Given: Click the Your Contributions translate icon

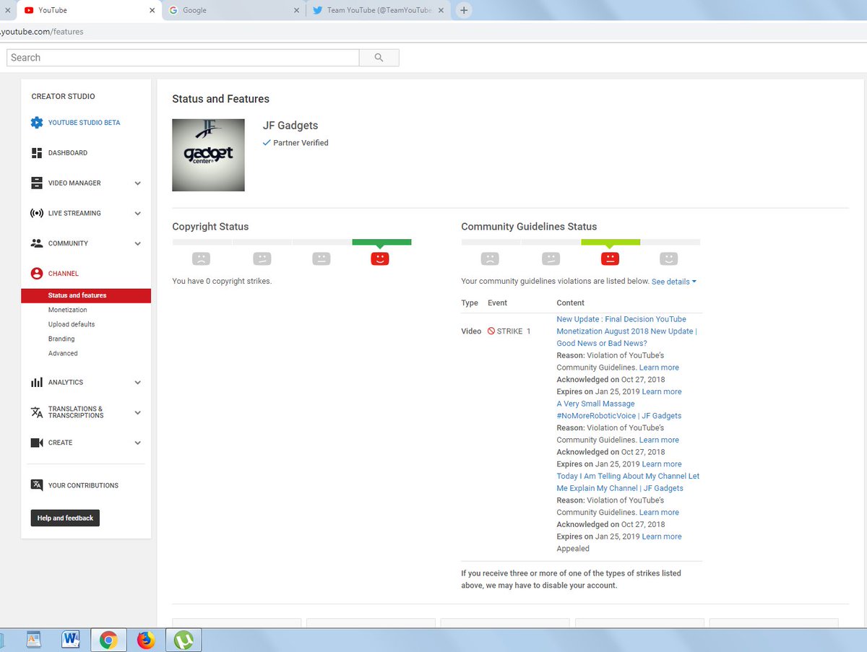Looking at the screenshot, I should [x=37, y=485].
